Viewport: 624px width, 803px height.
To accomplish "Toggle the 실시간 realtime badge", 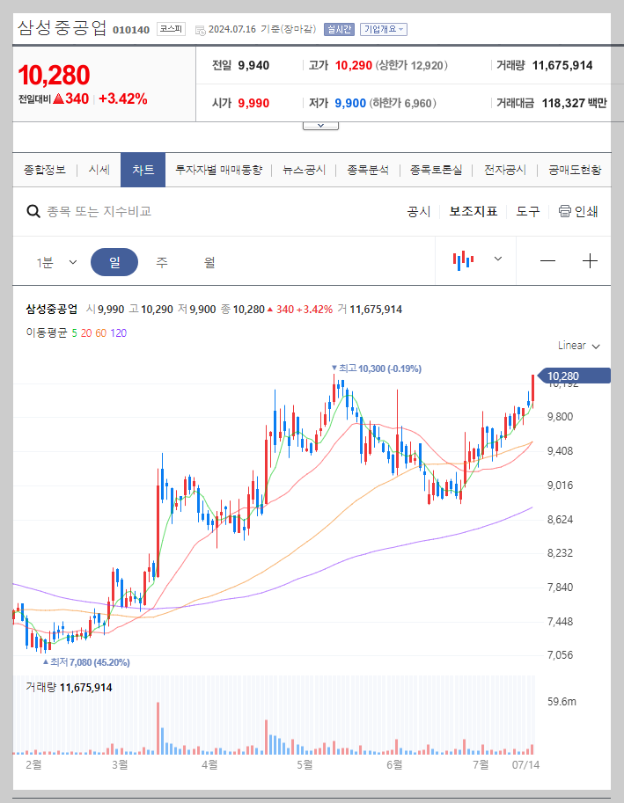I will click(x=339, y=29).
